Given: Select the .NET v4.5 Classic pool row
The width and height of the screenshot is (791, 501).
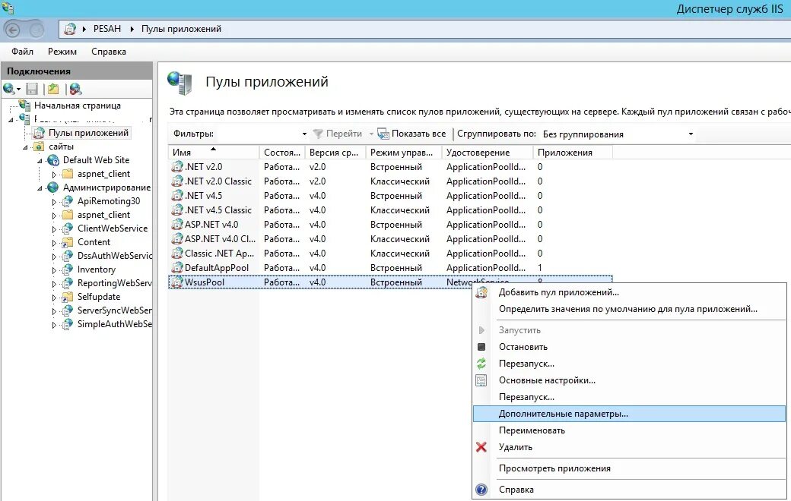Looking at the screenshot, I should 390,210.
